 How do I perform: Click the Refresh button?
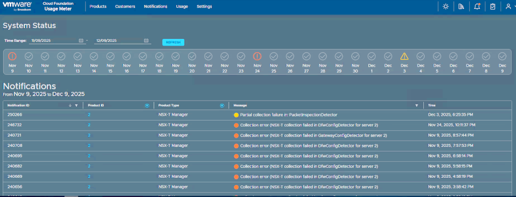coord(173,42)
